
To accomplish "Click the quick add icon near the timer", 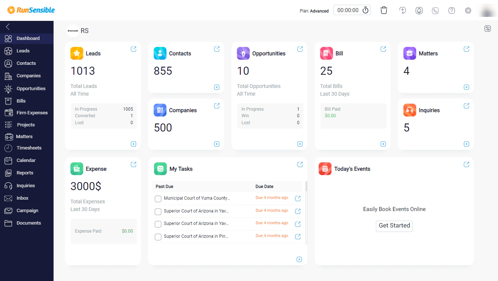I will [402, 10].
